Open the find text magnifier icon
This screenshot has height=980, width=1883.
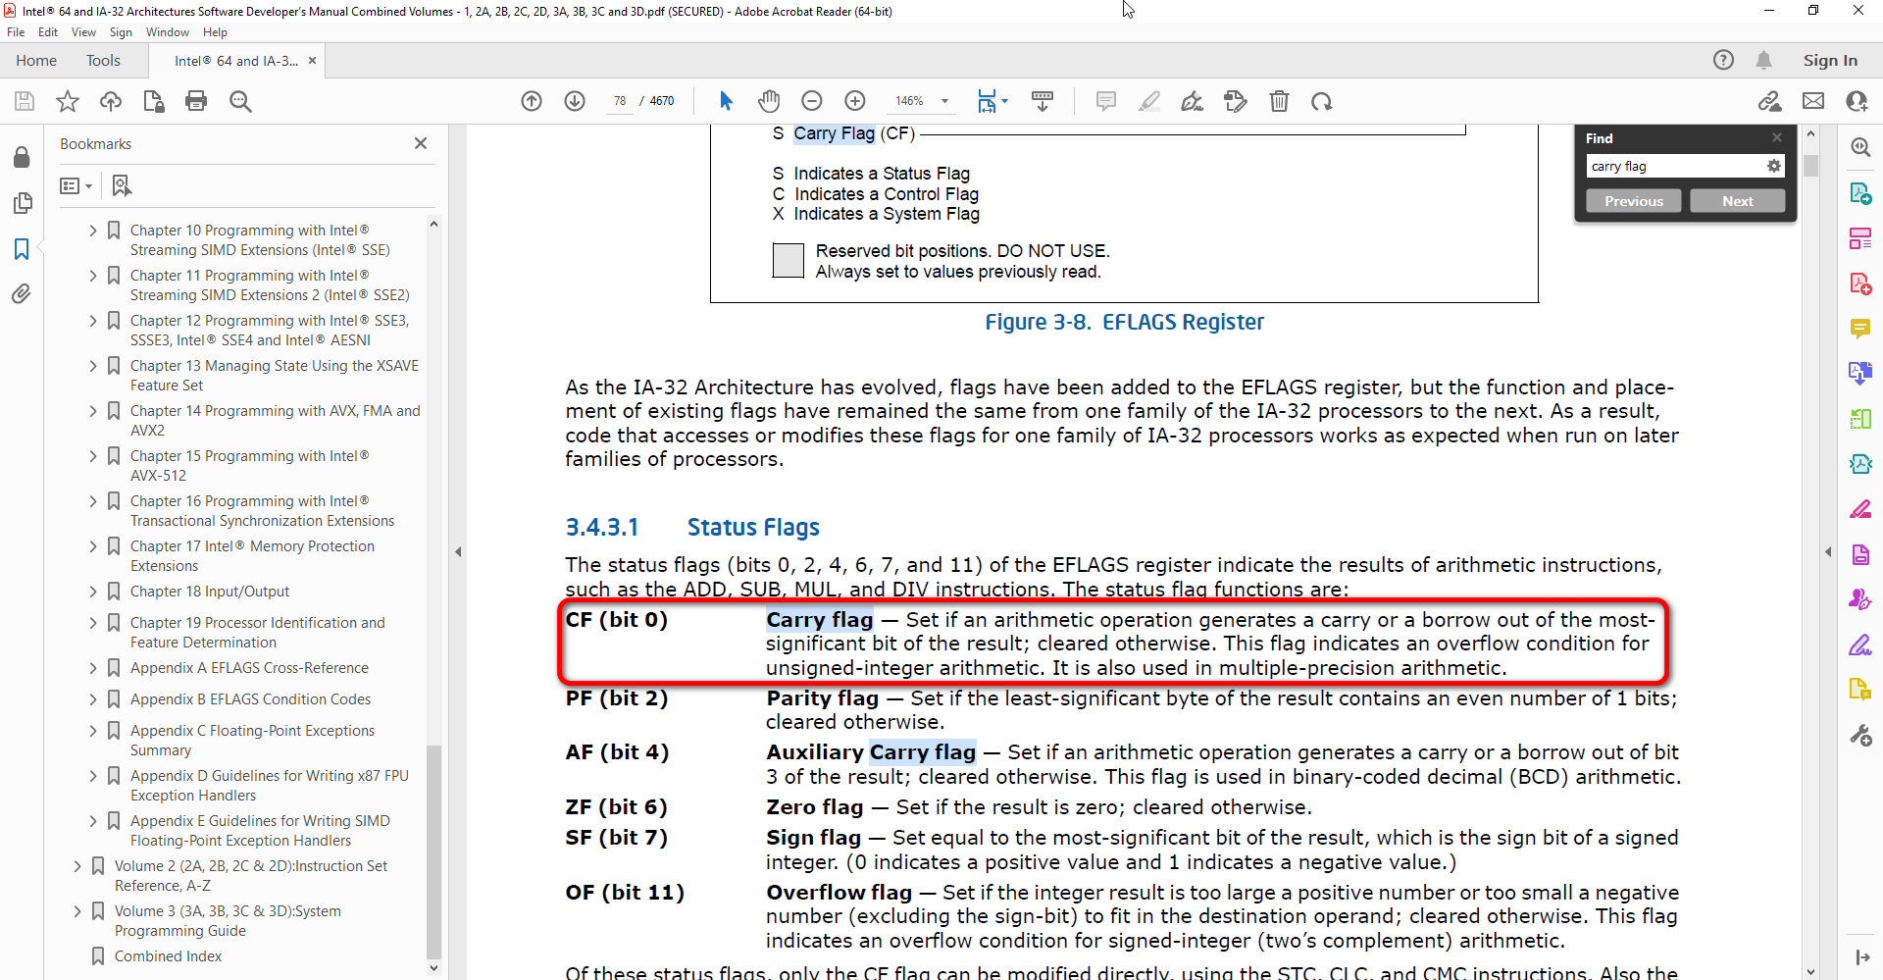[240, 101]
